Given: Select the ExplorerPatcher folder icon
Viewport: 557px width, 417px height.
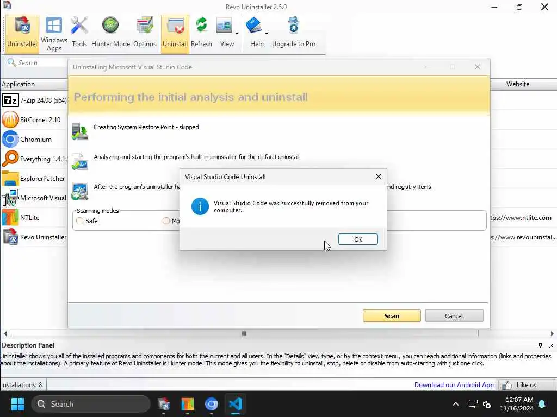Looking at the screenshot, I should tap(10, 178).
